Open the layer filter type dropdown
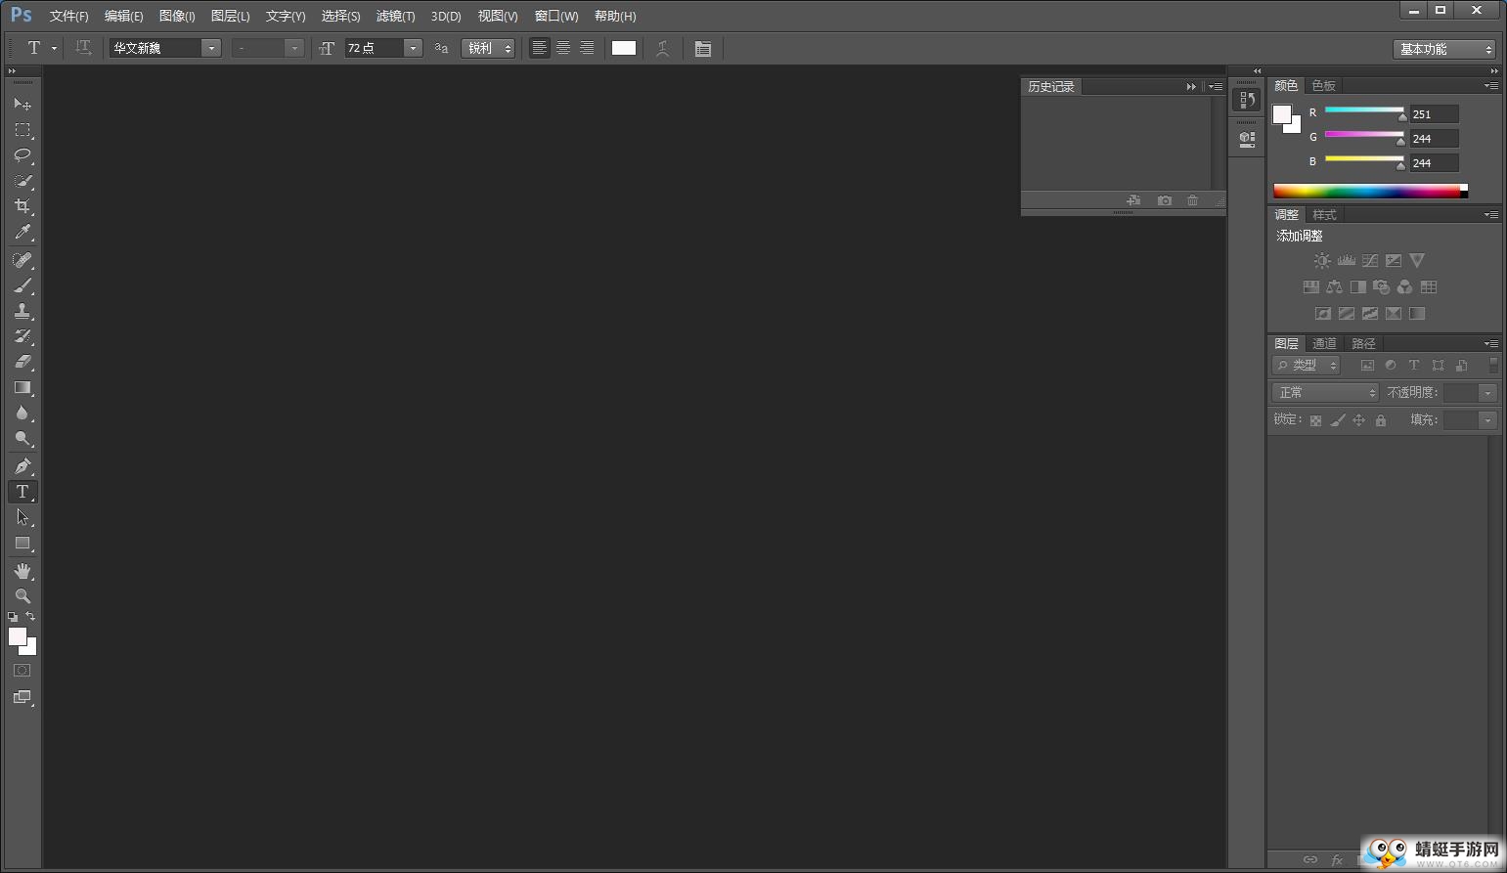 1306,366
